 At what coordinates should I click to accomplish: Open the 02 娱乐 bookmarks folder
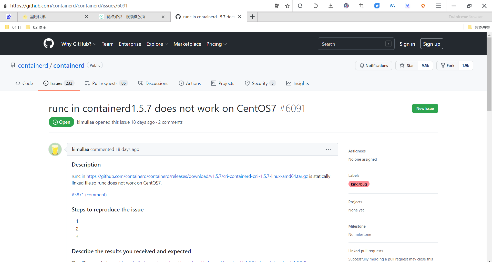pyautogui.click(x=36, y=27)
